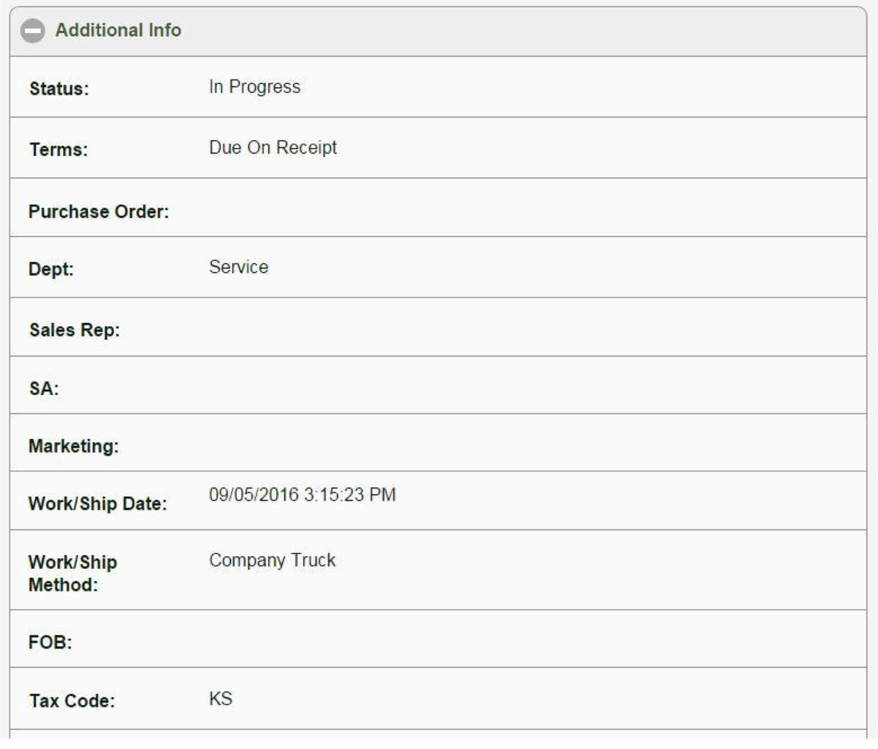The height and width of the screenshot is (749, 878).
Task: Select the Dept value Service
Action: (239, 267)
